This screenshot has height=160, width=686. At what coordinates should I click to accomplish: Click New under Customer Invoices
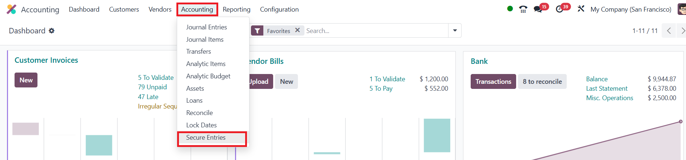[x=26, y=80]
